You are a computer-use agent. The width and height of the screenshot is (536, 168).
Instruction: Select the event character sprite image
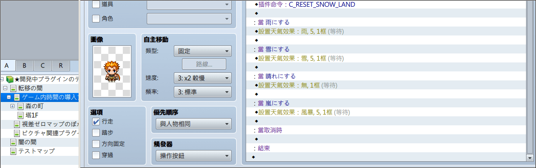(x=112, y=71)
